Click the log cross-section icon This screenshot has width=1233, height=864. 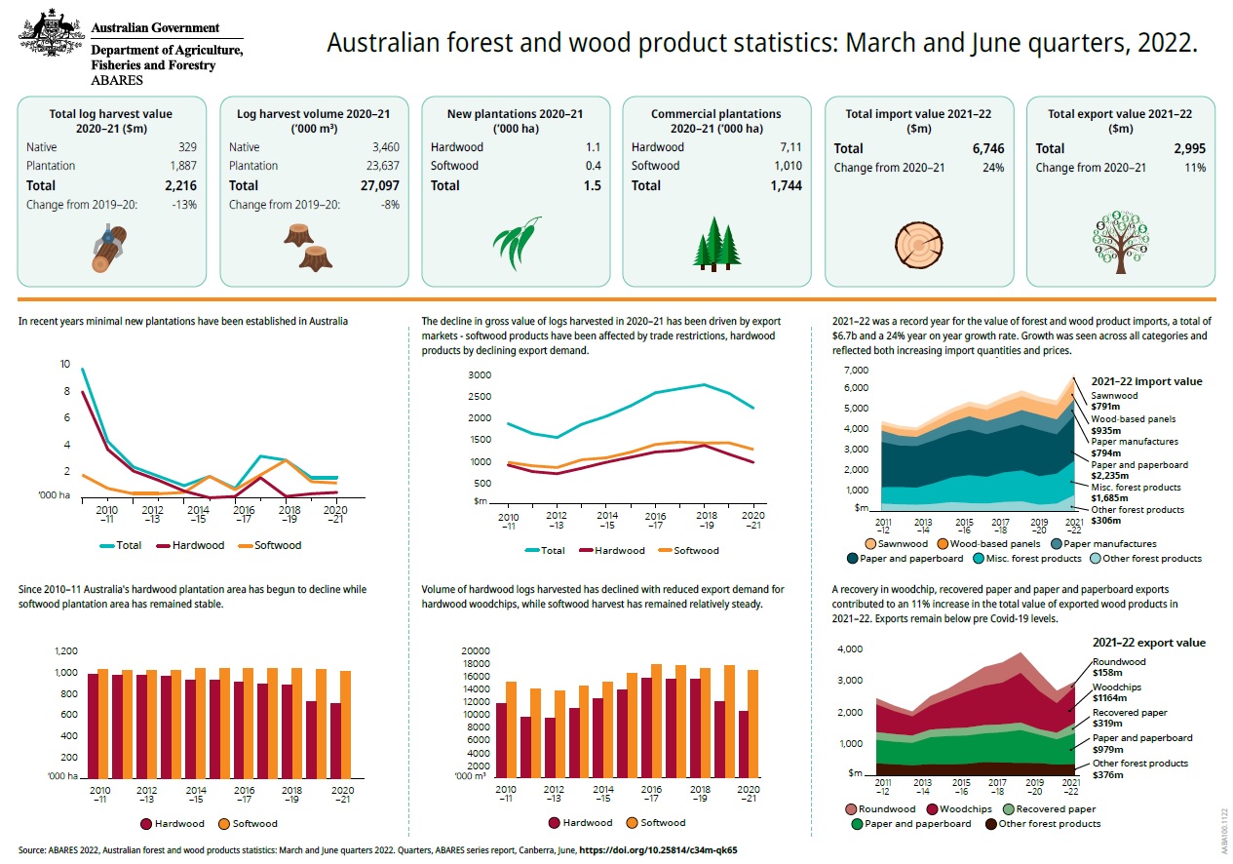click(917, 244)
